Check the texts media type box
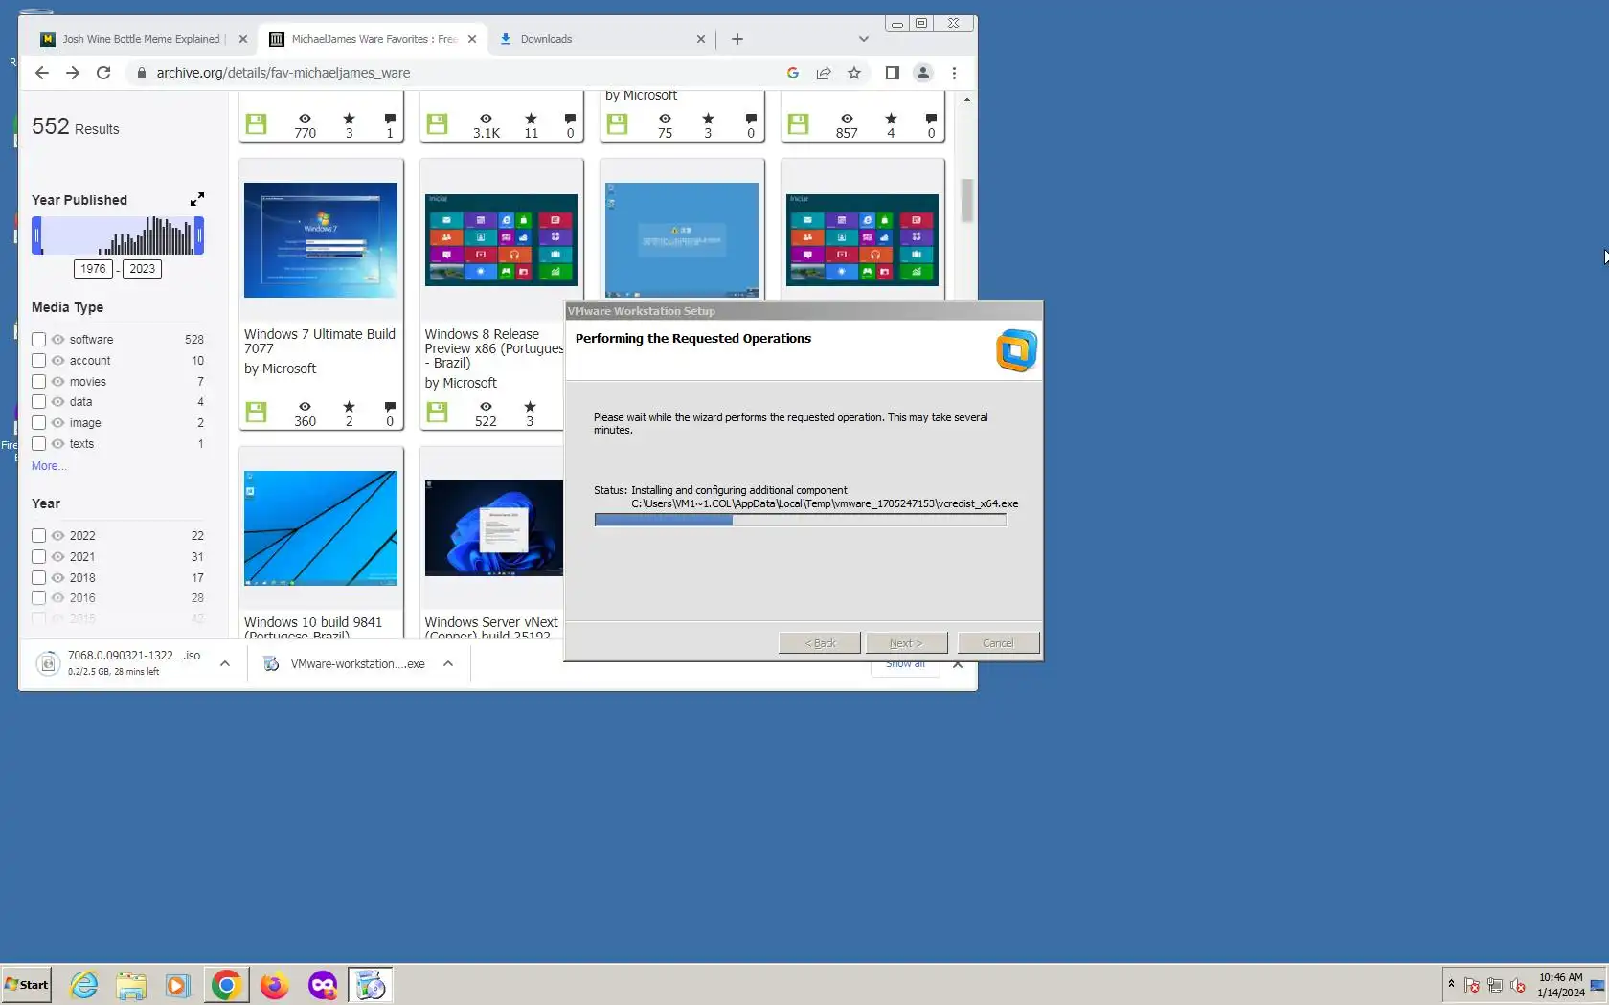The height and width of the screenshot is (1005, 1609). pyautogui.click(x=38, y=444)
